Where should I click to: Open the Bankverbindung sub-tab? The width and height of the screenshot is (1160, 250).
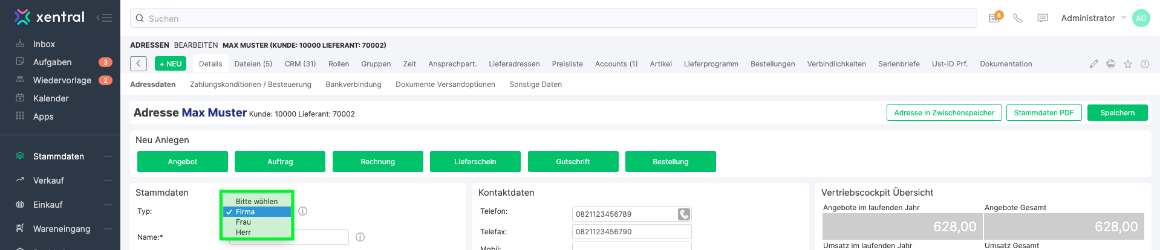(x=353, y=85)
